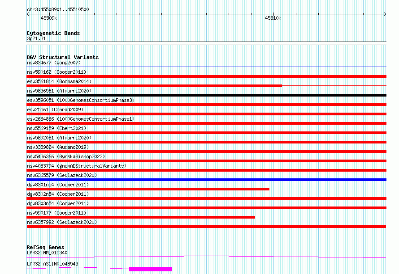
Task: Click the 3p21.31 band label
Action: click(x=36, y=38)
